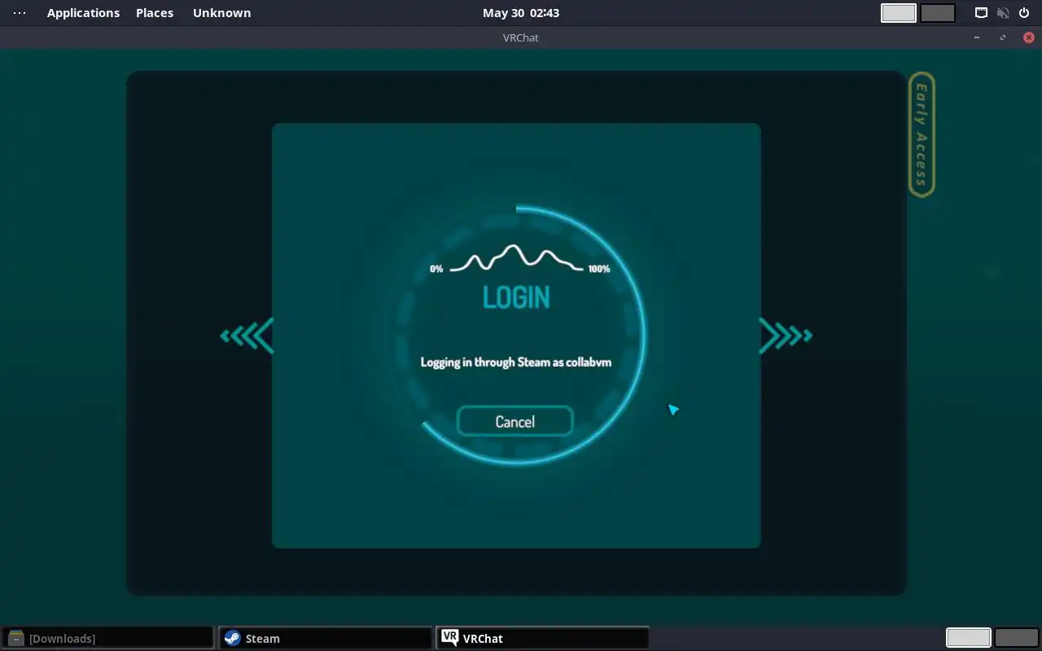Click the LOGIN heading
Viewport: 1042px width, 651px height.
516,297
